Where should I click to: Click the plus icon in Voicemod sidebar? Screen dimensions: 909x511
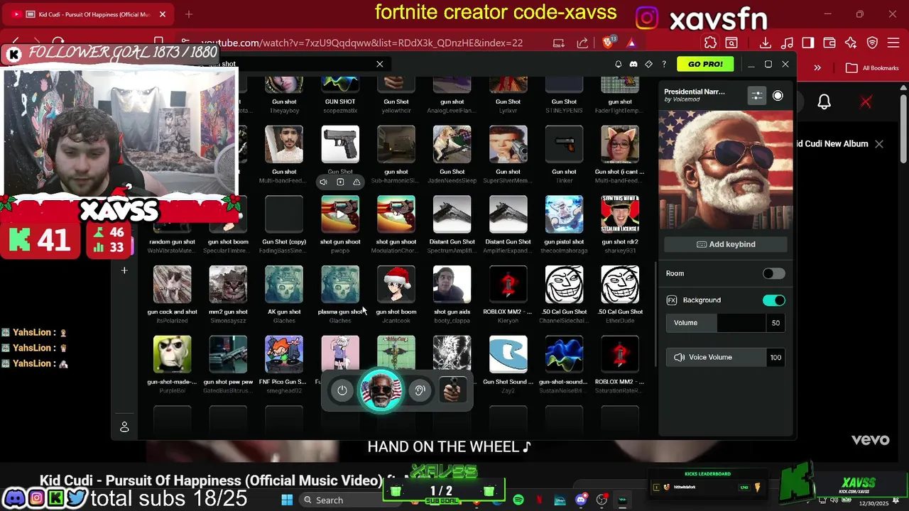click(124, 270)
